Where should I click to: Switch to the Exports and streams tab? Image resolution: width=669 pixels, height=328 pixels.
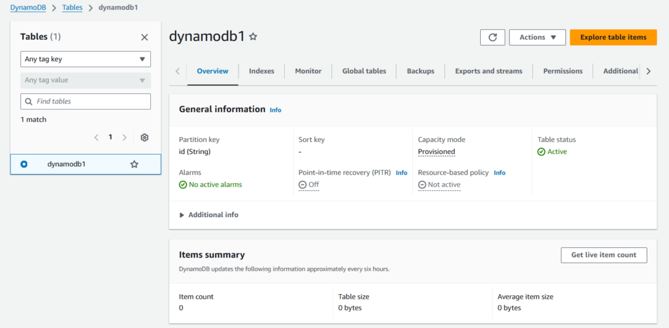[488, 71]
